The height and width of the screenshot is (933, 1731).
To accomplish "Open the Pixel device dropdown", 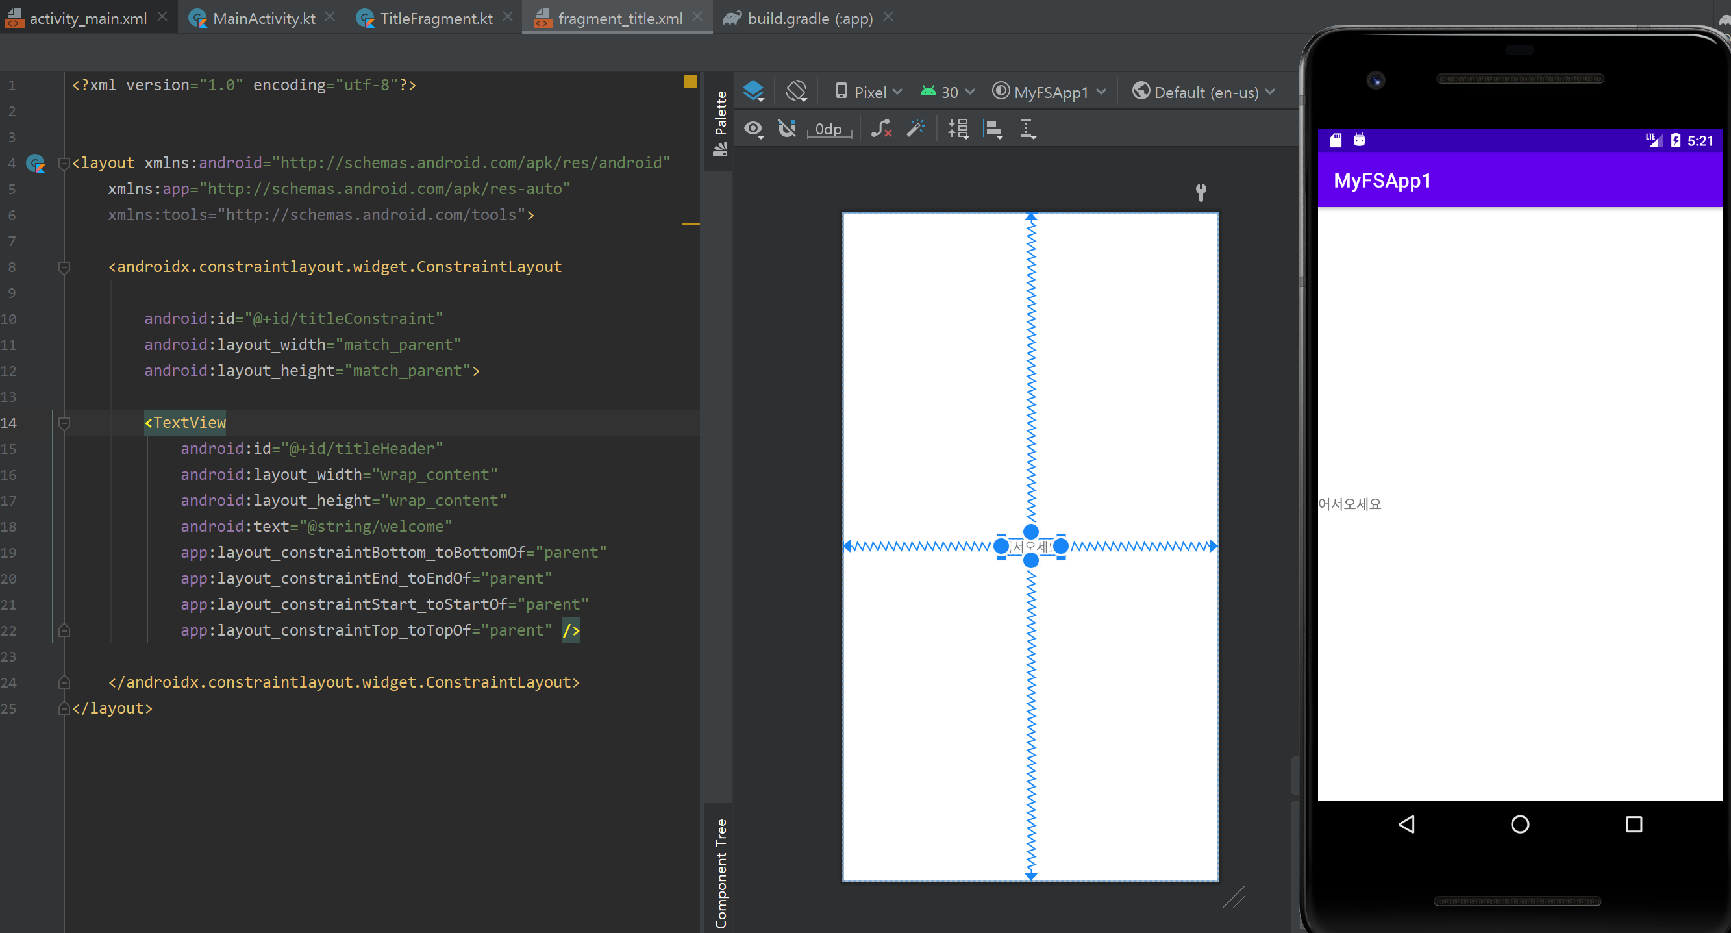I will point(869,92).
